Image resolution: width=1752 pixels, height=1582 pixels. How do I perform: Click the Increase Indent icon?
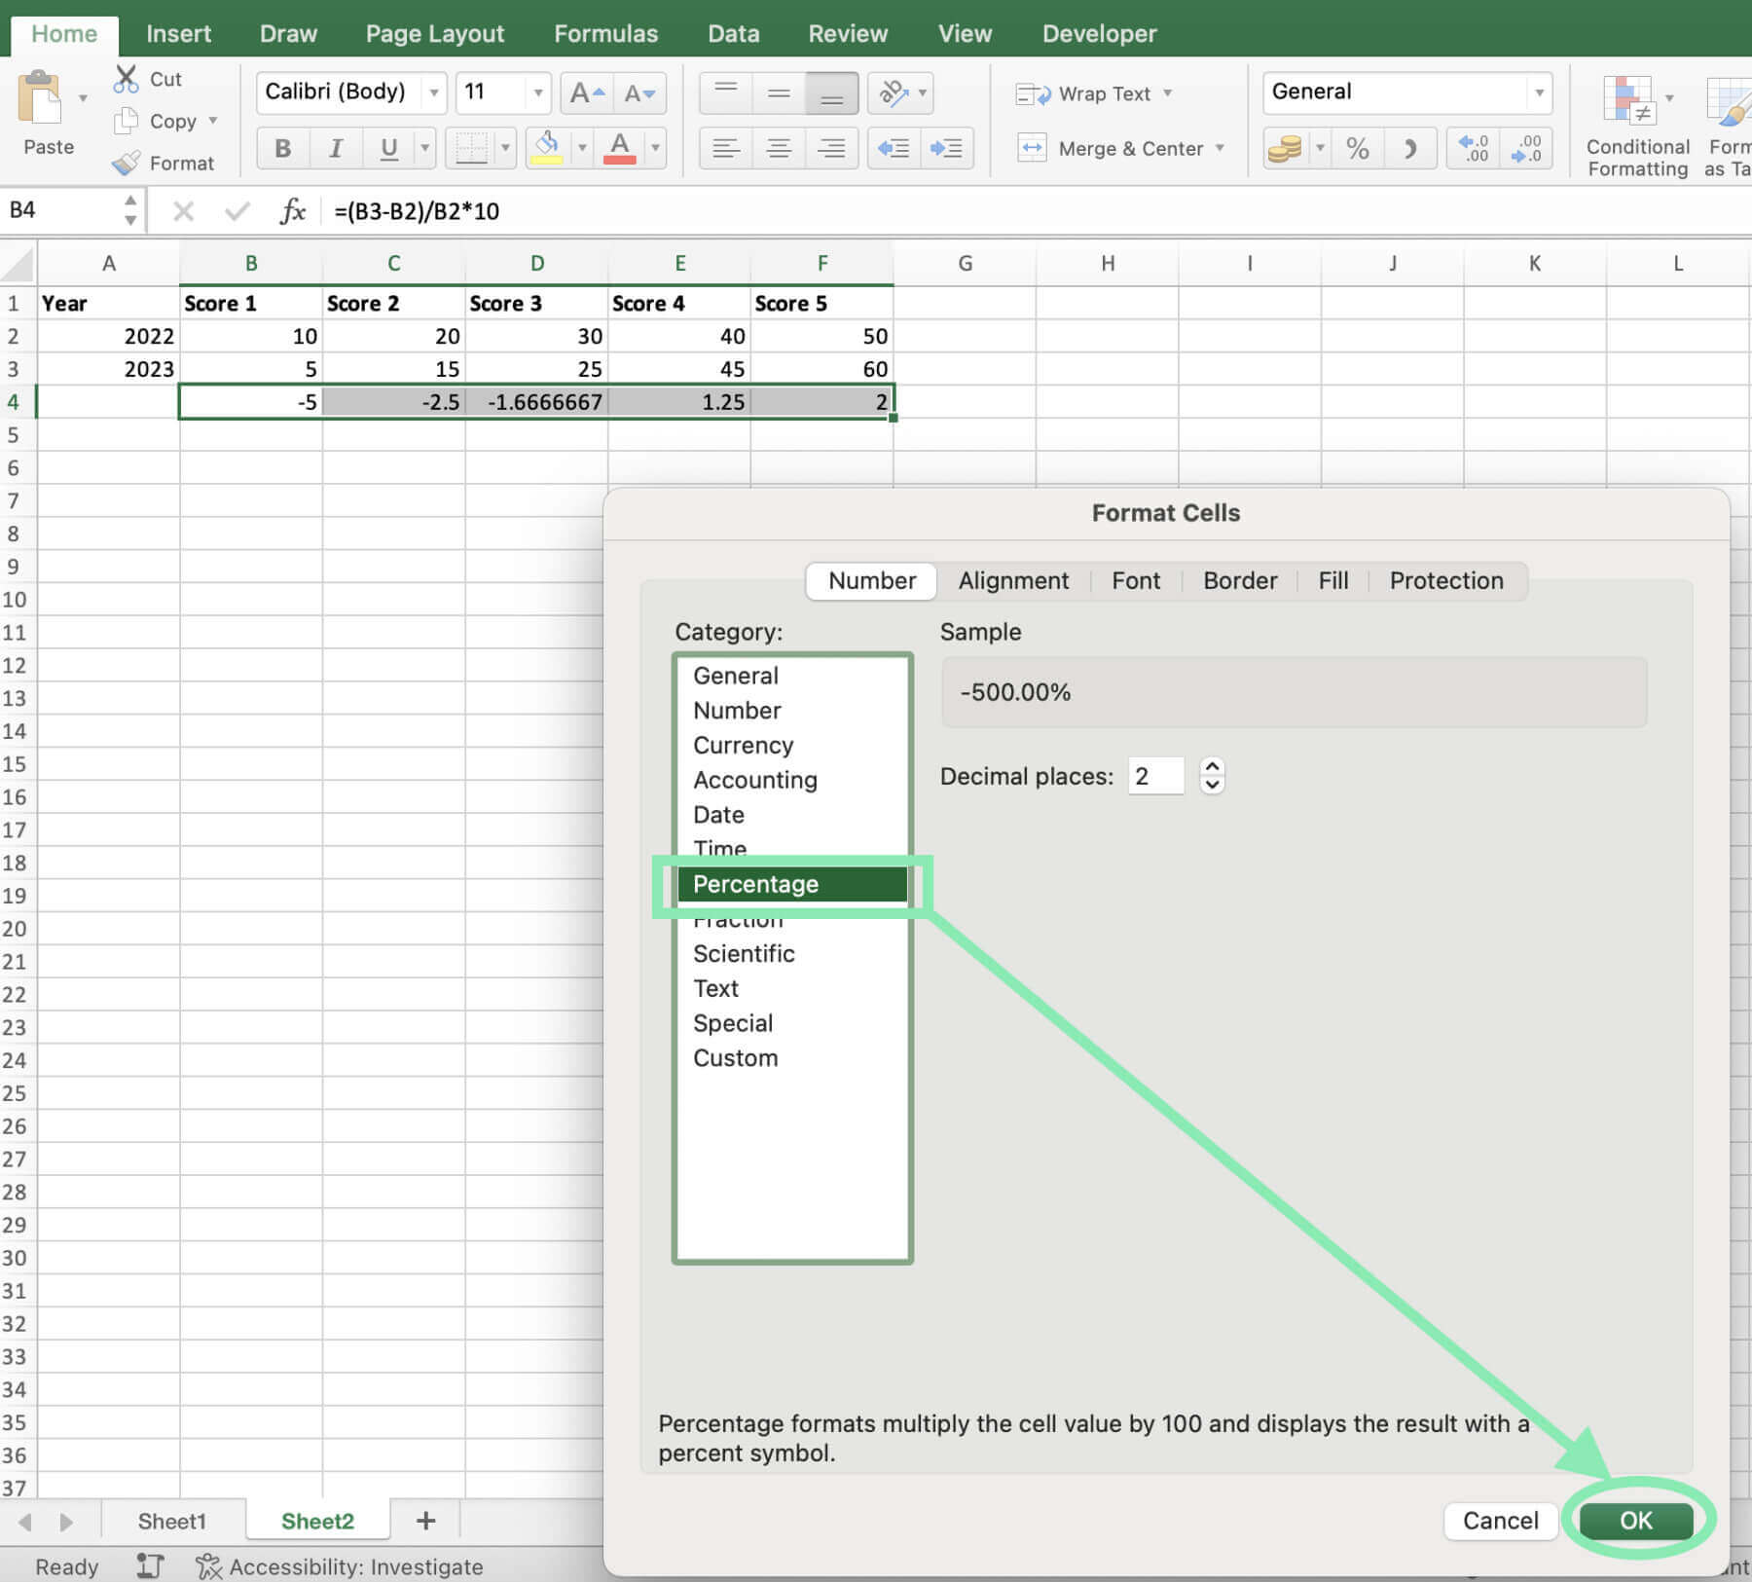point(946,148)
